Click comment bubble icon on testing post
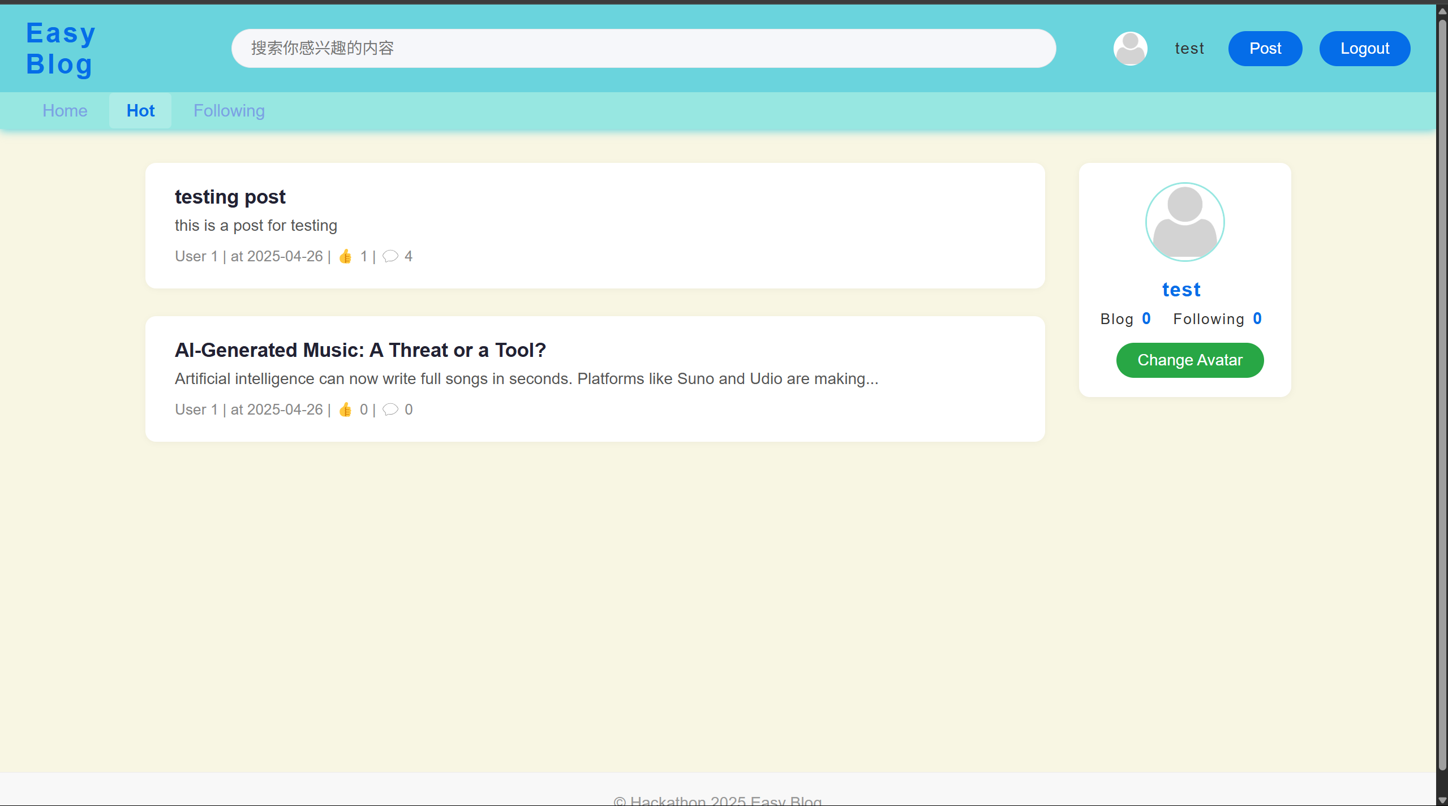 point(390,256)
